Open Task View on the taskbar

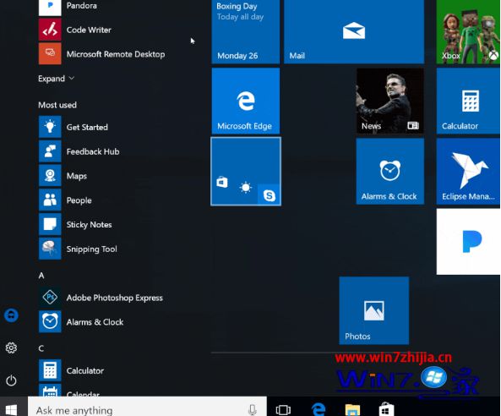click(283, 409)
